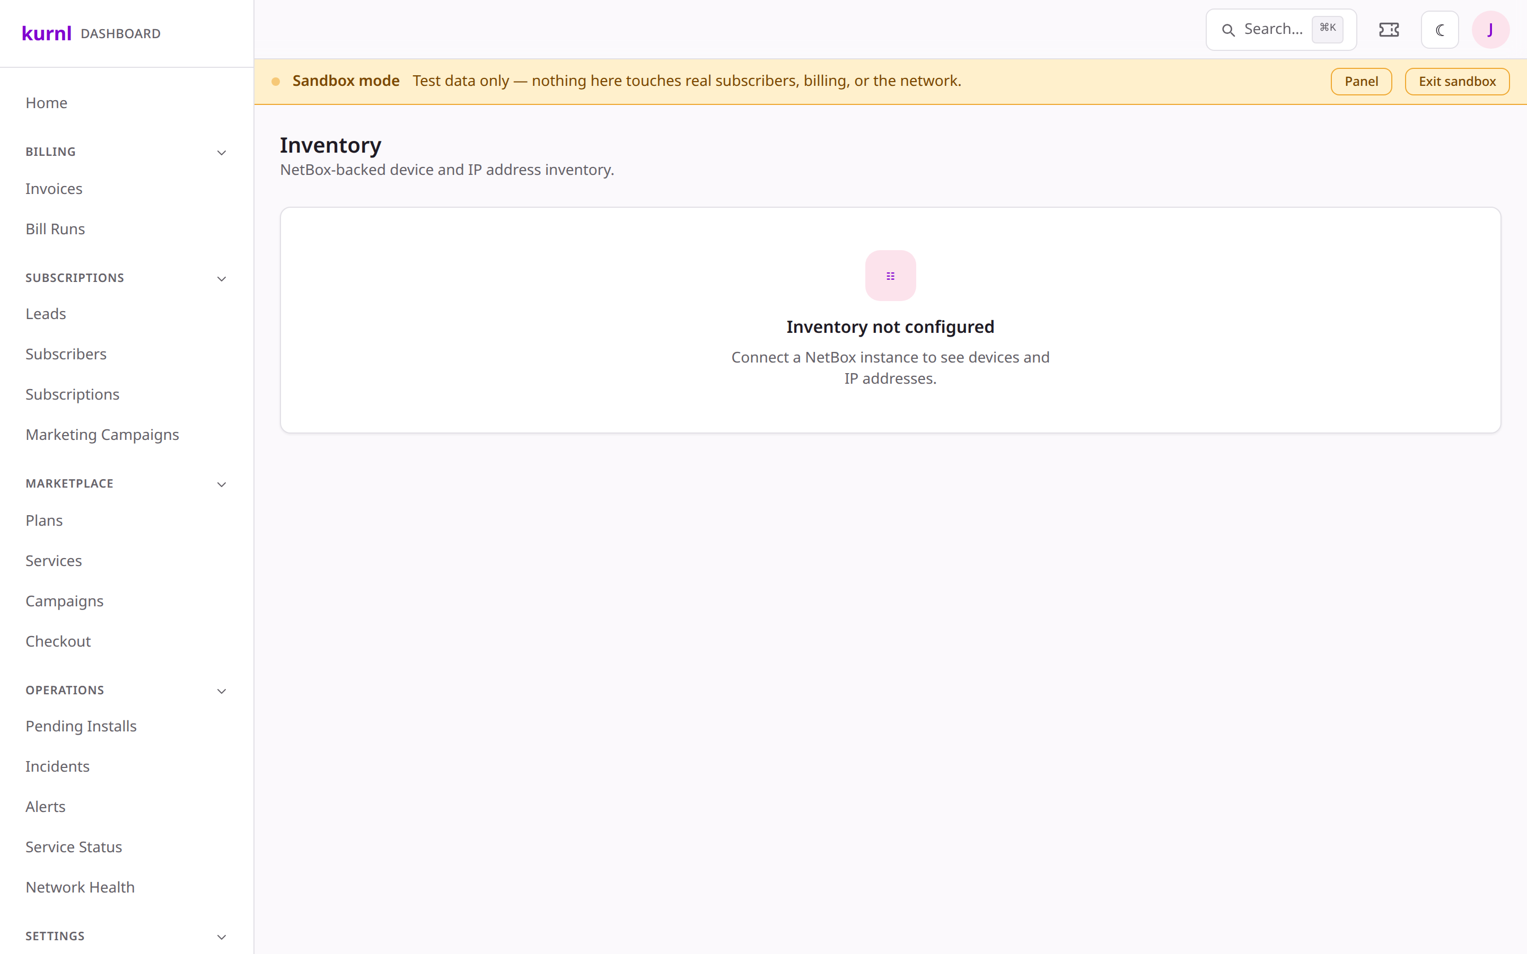Click Exit sandbox button
Screen dimensions: 1527x954
[1457, 82]
